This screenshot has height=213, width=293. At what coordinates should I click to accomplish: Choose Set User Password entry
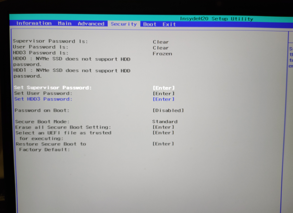coord(43,93)
